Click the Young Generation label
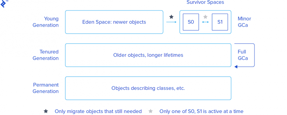287x115 pixels. [46, 22]
